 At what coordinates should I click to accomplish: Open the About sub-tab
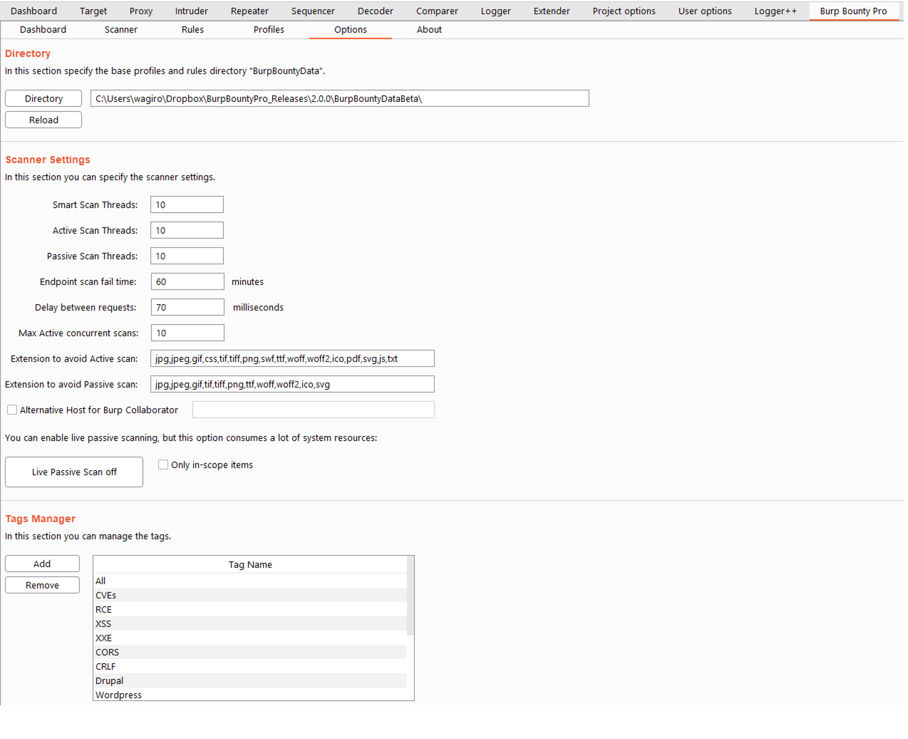tap(429, 29)
